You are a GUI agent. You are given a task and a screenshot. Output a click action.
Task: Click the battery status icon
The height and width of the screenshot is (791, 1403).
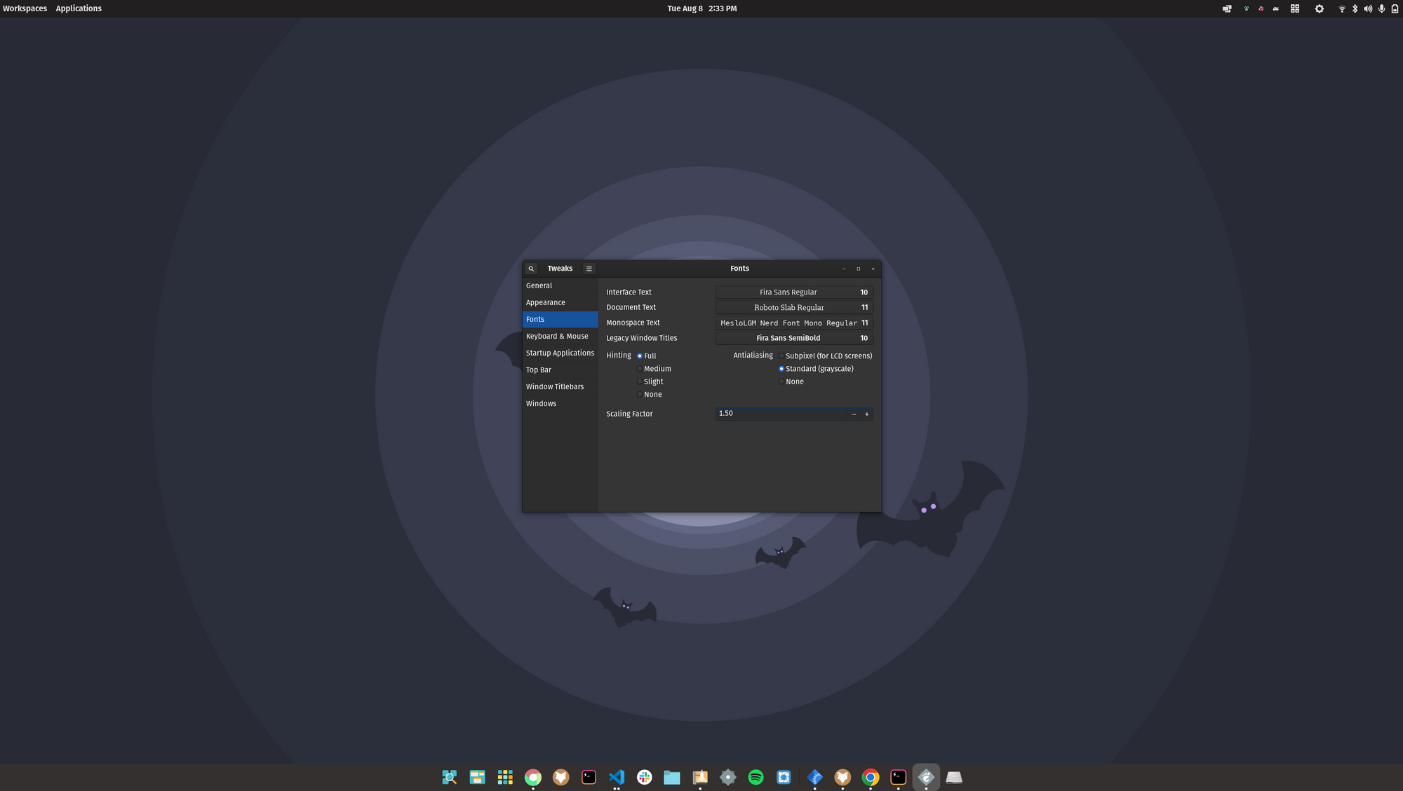pos(1395,8)
